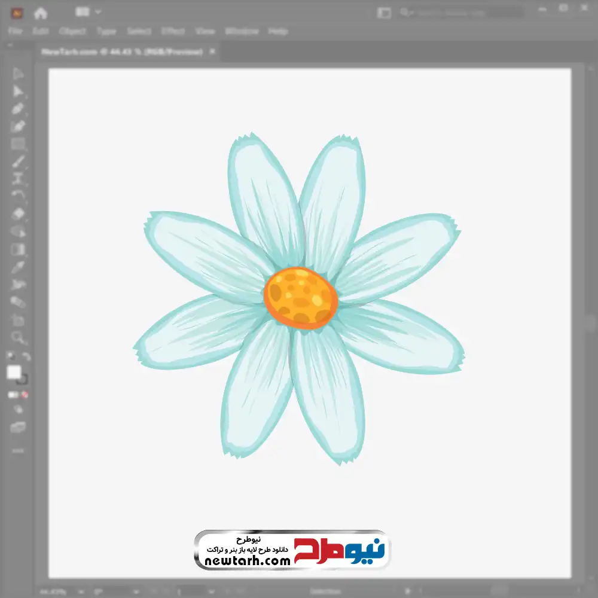This screenshot has height=598, width=598.
Task: Activate the Zoom magnifier tool
Action: [x=18, y=338]
